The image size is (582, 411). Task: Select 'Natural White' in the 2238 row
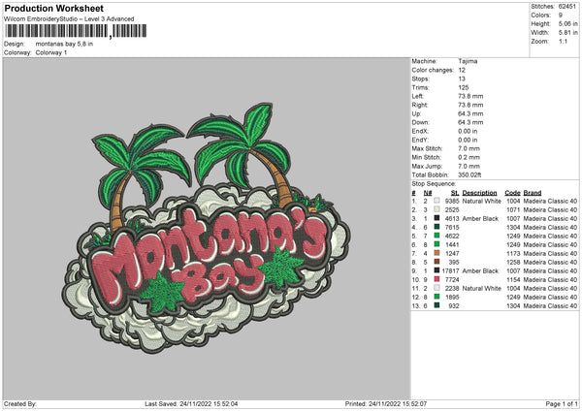481,288
